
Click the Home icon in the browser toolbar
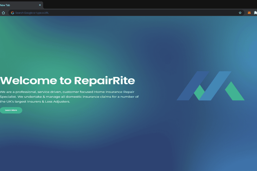pos(3,13)
